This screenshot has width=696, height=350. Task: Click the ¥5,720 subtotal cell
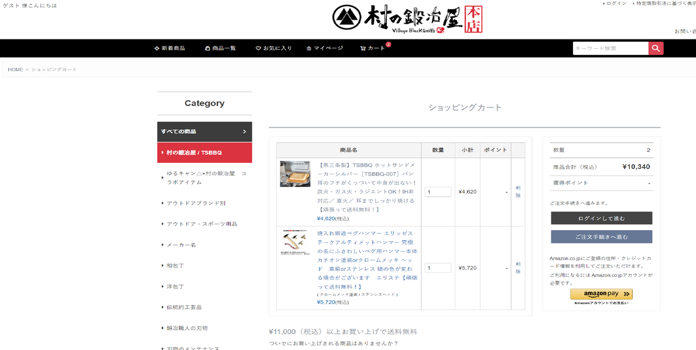pyautogui.click(x=467, y=268)
